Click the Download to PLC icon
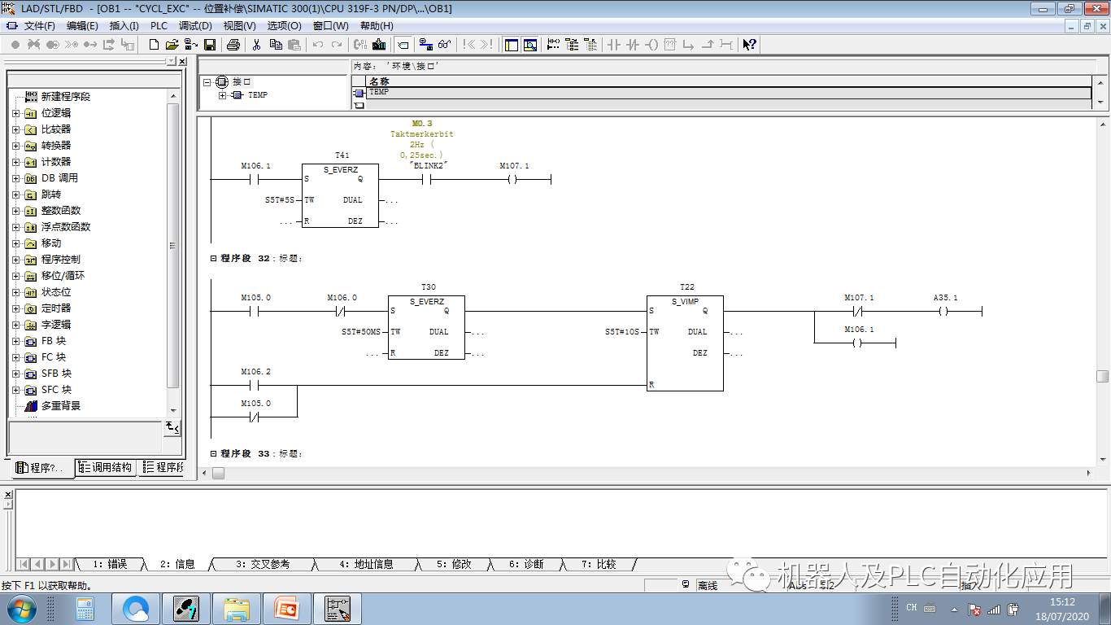 379,45
